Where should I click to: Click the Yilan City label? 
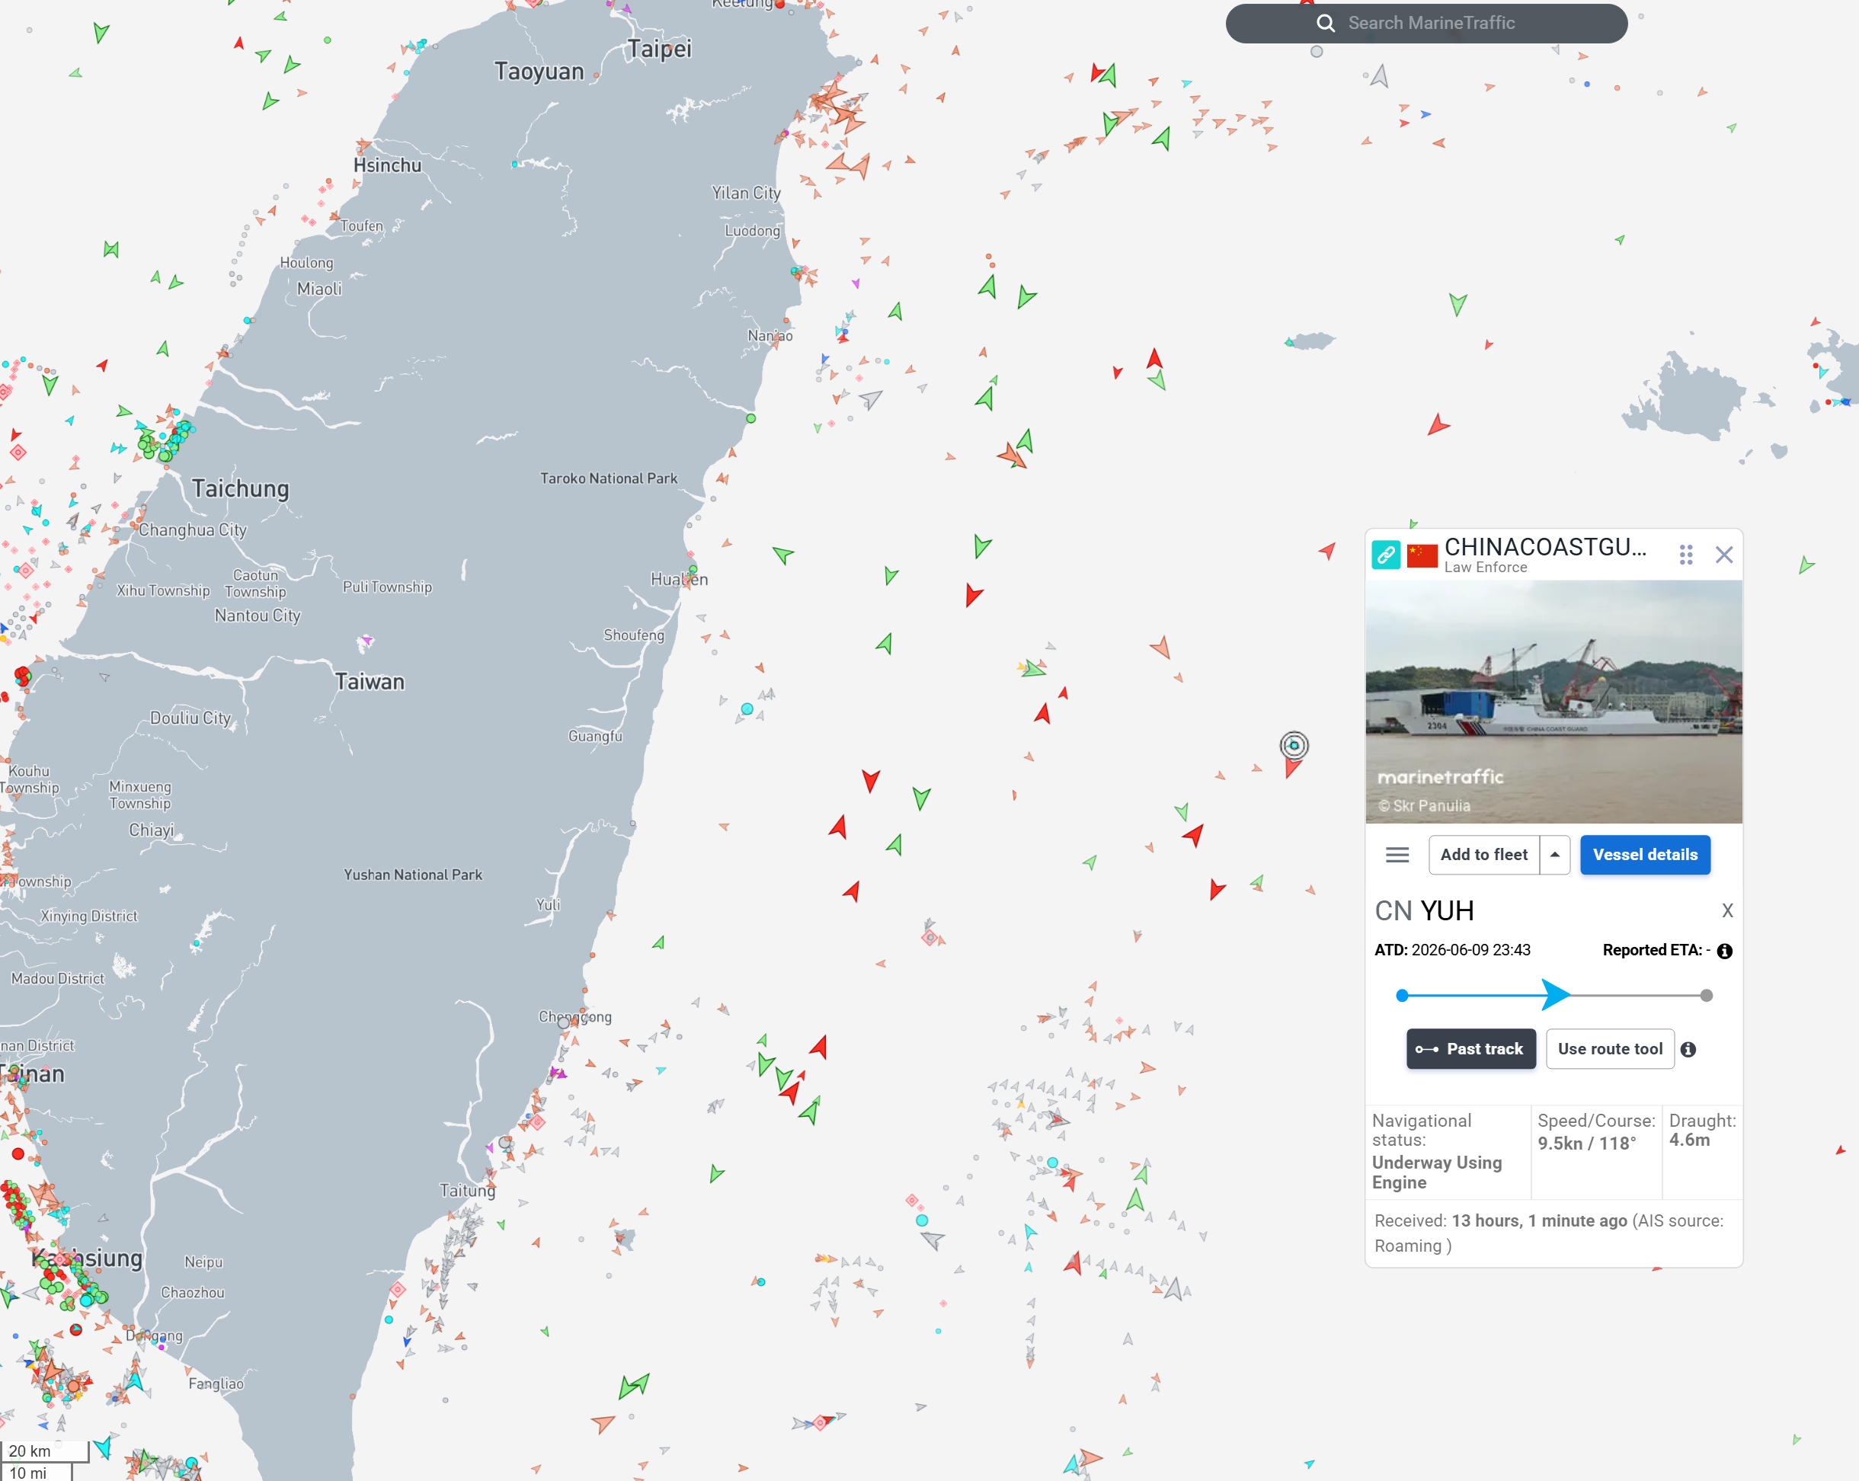pos(746,193)
